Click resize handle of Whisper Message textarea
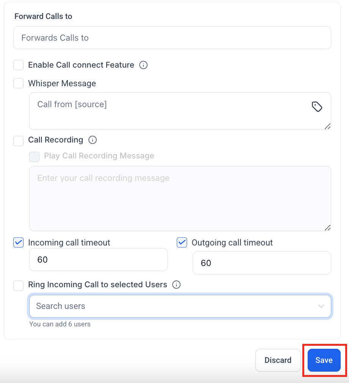Viewport: 349px width, 383px height. click(x=327, y=126)
